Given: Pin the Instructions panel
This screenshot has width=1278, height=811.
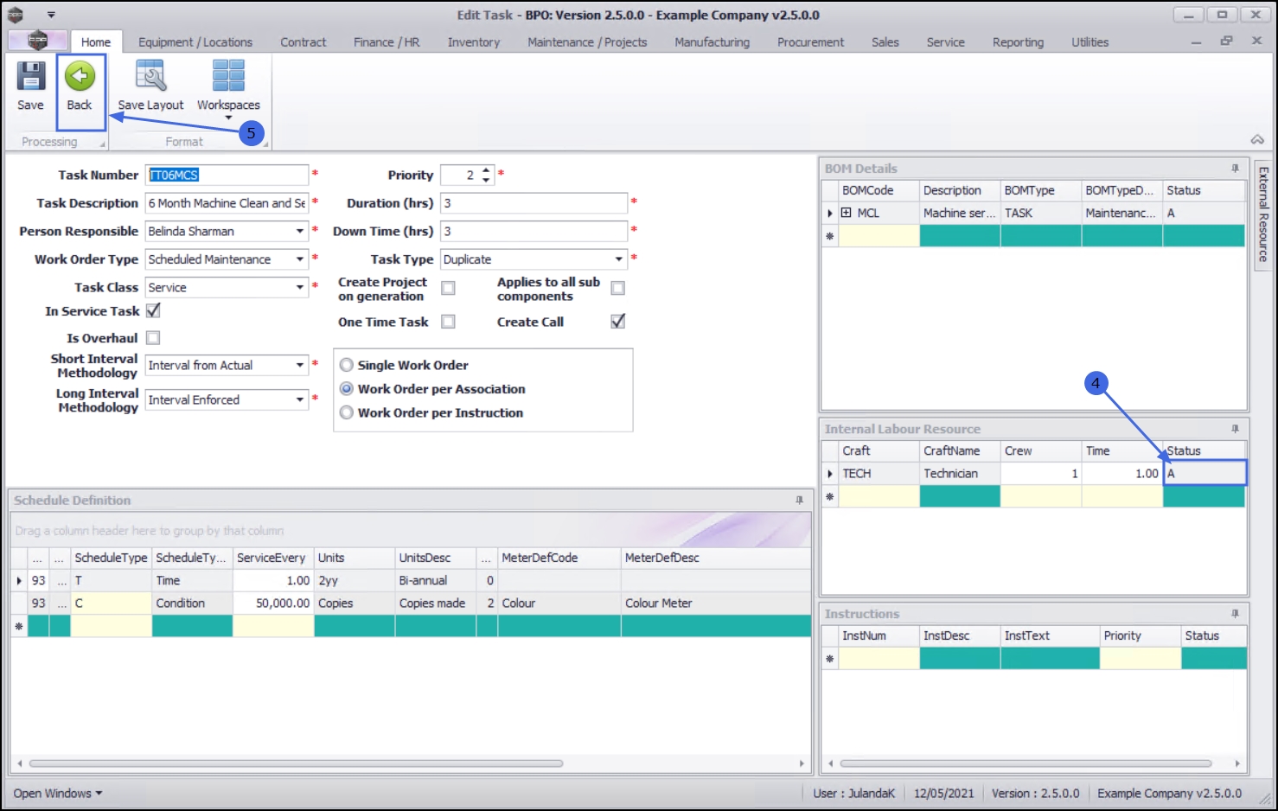Looking at the screenshot, I should [1235, 614].
